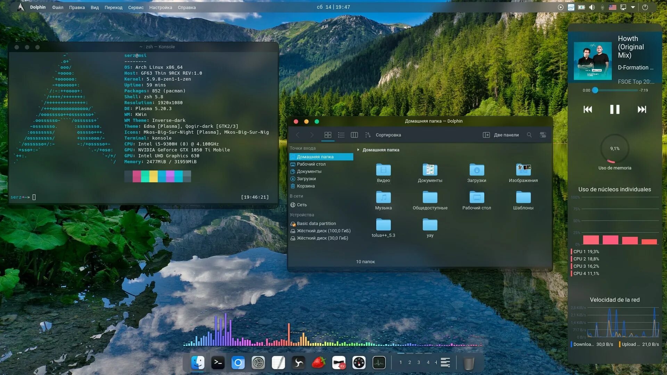Switch to virtual desktop 3 in pager

click(x=419, y=362)
